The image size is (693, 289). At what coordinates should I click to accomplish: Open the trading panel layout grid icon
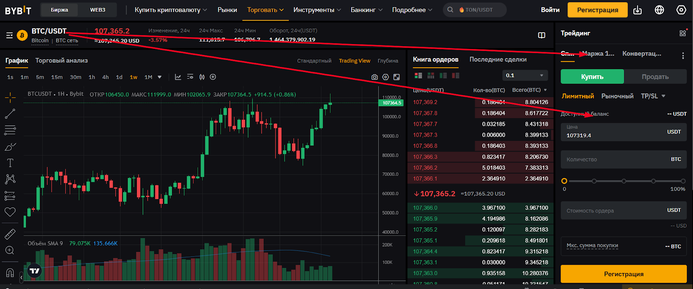pyautogui.click(x=683, y=33)
